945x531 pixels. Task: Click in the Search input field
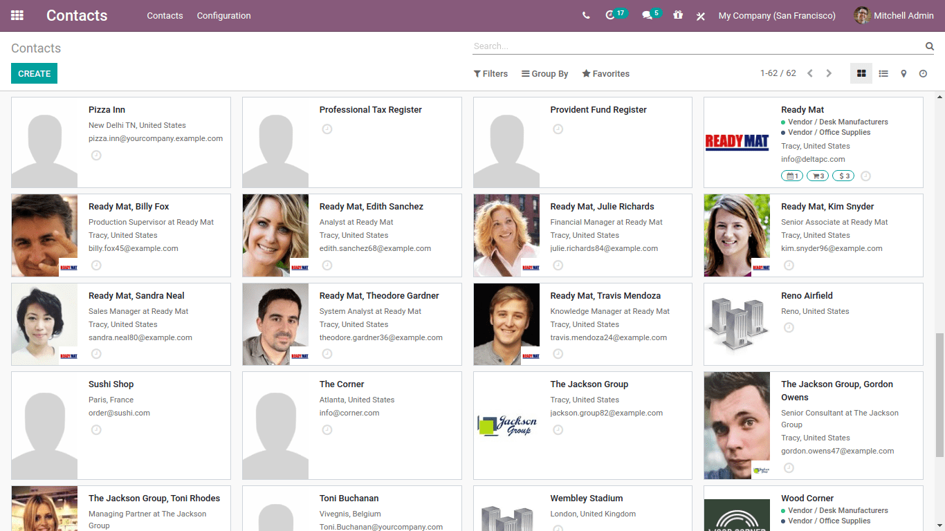pyautogui.click(x=697, y=46)
